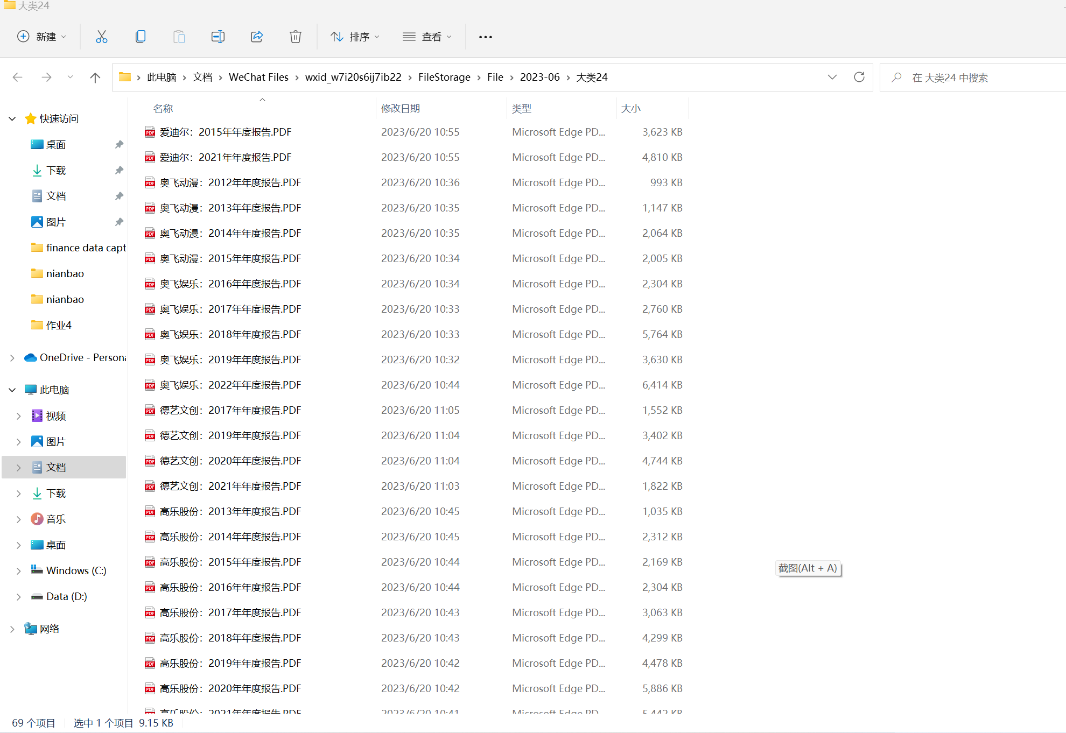Image resolution: width=1066 pixels, height=733 pixels.
Task: Expand OneDrive - Personal node
Action: [x=12, y=358]
